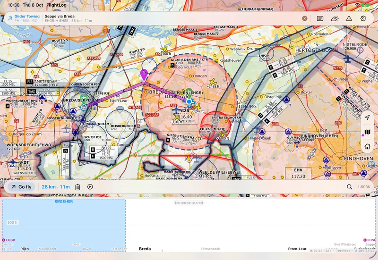The image size is (378, 260).
Task: Select the Seppe via Breda route title
Action: click(x=60, y=17)
